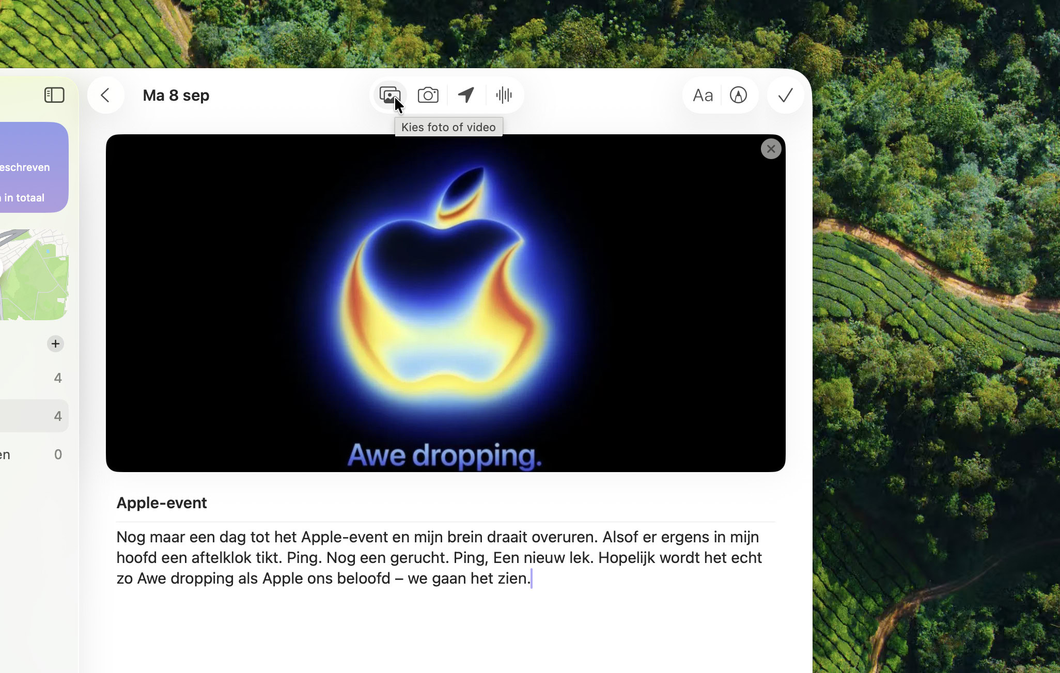The width and height of the screenshot is (1060, 673).
Task: Change the Ma 8 sep entry date
Action: click(x=176, y=95)
